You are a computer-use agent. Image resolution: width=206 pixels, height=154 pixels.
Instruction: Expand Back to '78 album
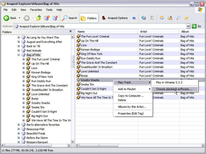tap(19, 46)
